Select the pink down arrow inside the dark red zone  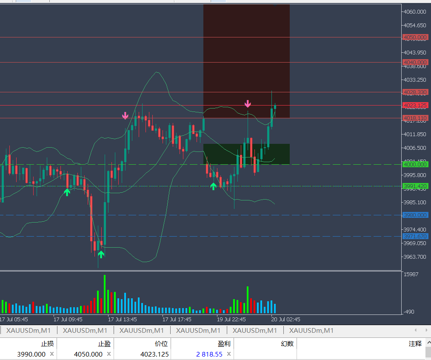point(248,103)
